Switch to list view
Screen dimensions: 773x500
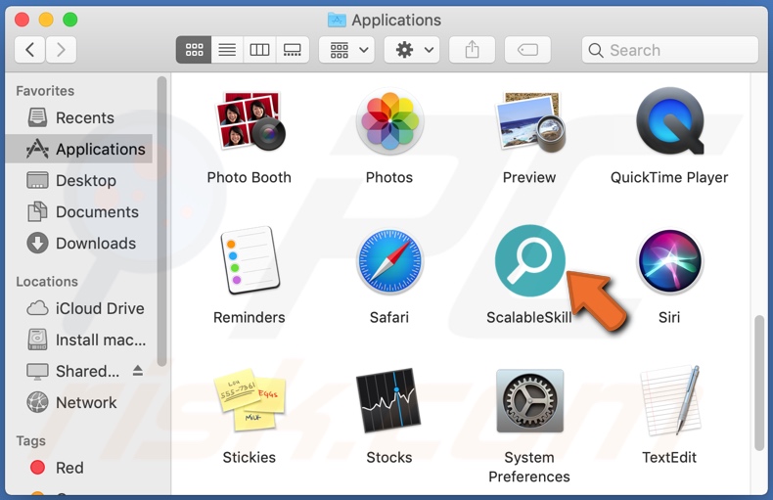pos(227,50)
